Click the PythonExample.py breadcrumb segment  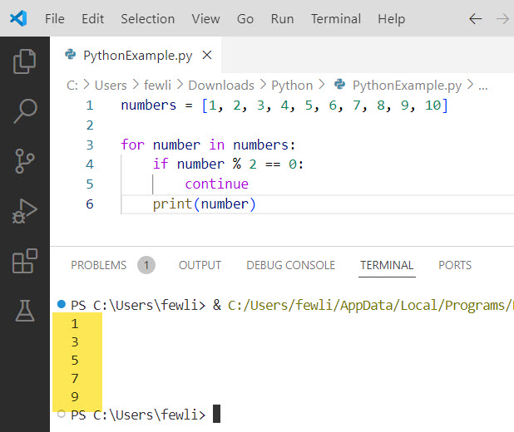coord(408,86)
